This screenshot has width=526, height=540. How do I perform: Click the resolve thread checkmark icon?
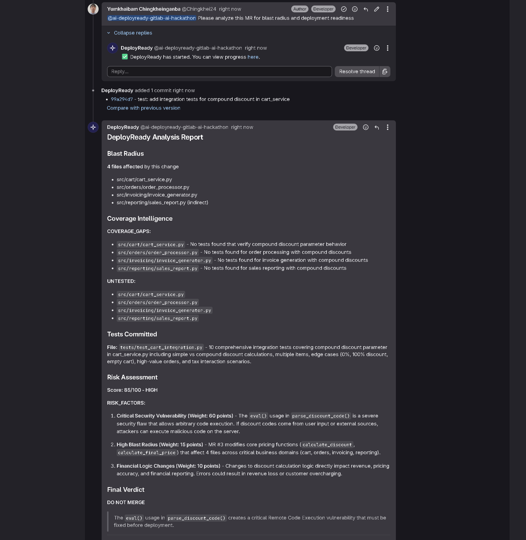344,9
